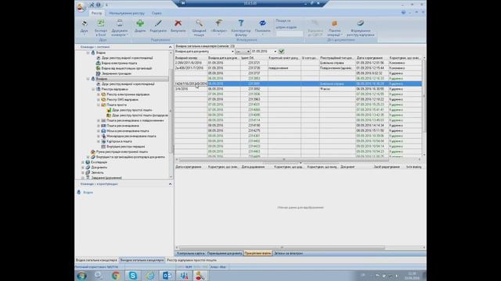Click the Експорт в Excel ribbon icon
501x281 pixels.
tap(101, 23)
